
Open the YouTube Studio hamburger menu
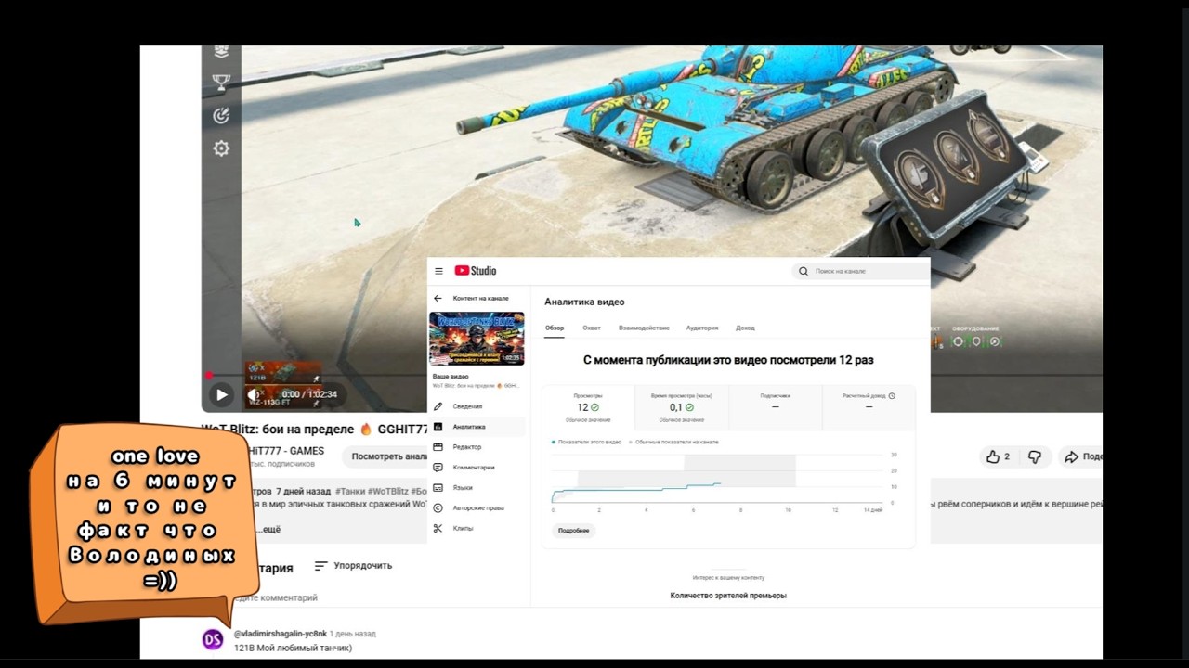click(x=438, y=271)
